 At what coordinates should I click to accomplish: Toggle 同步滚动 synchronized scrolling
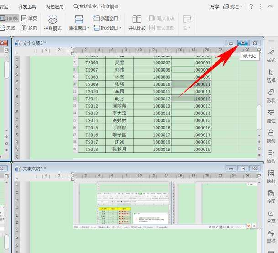click(x=162, y=18)
